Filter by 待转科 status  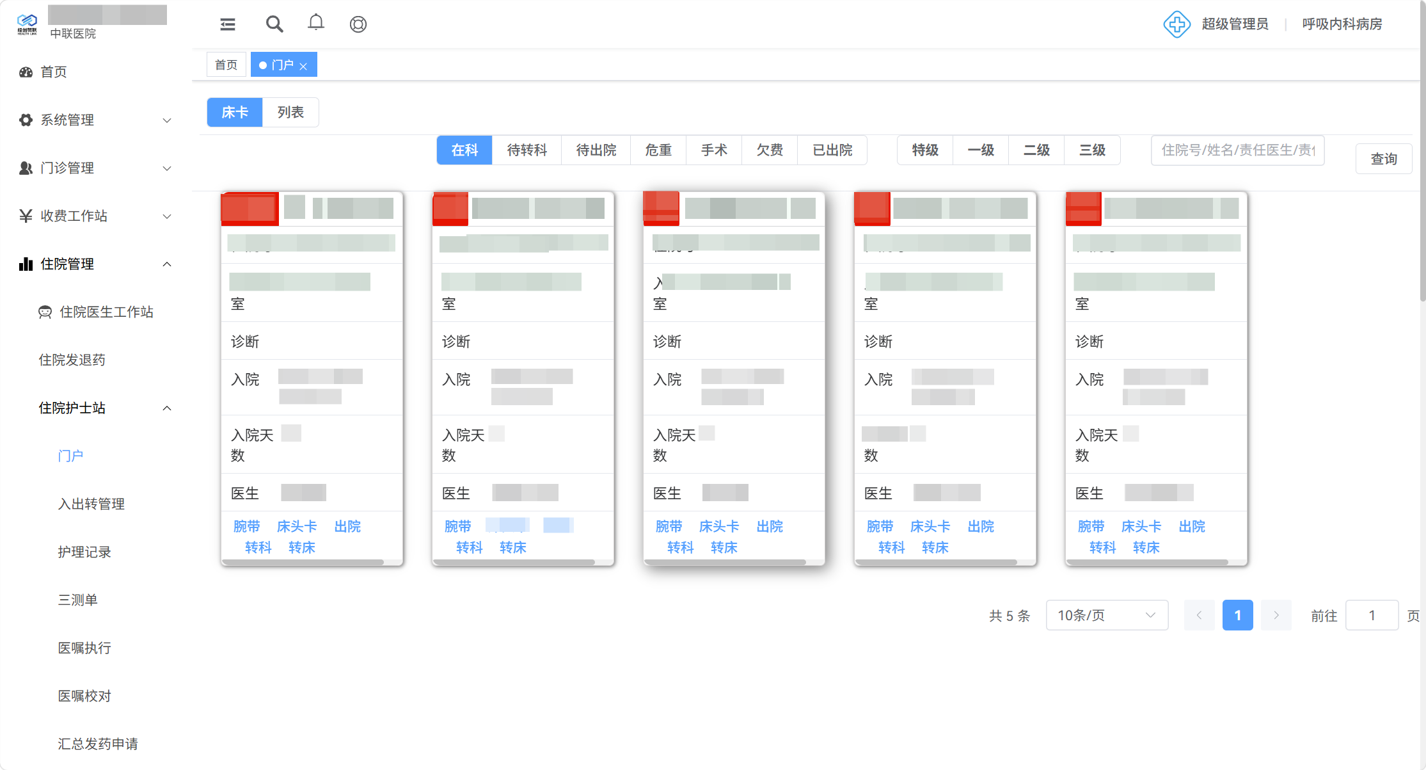click(527, 150)
